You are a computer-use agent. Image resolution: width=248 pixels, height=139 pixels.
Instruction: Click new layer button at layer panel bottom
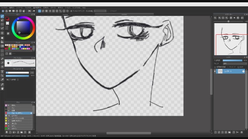tap(215, 132)
